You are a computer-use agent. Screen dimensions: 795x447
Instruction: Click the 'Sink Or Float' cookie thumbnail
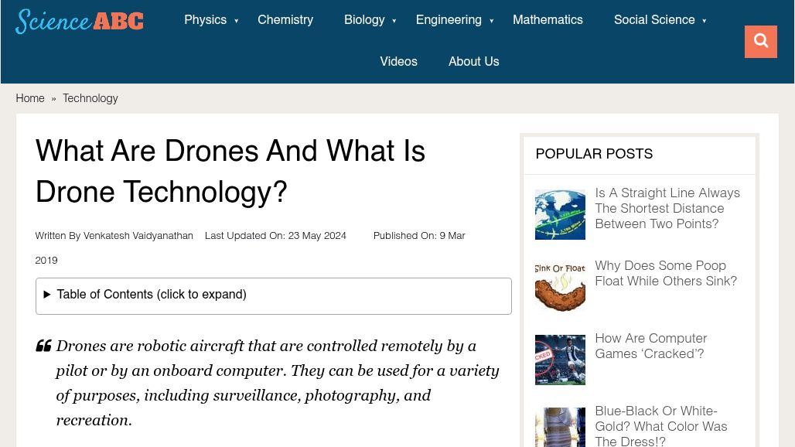click(x=559, y=287)
